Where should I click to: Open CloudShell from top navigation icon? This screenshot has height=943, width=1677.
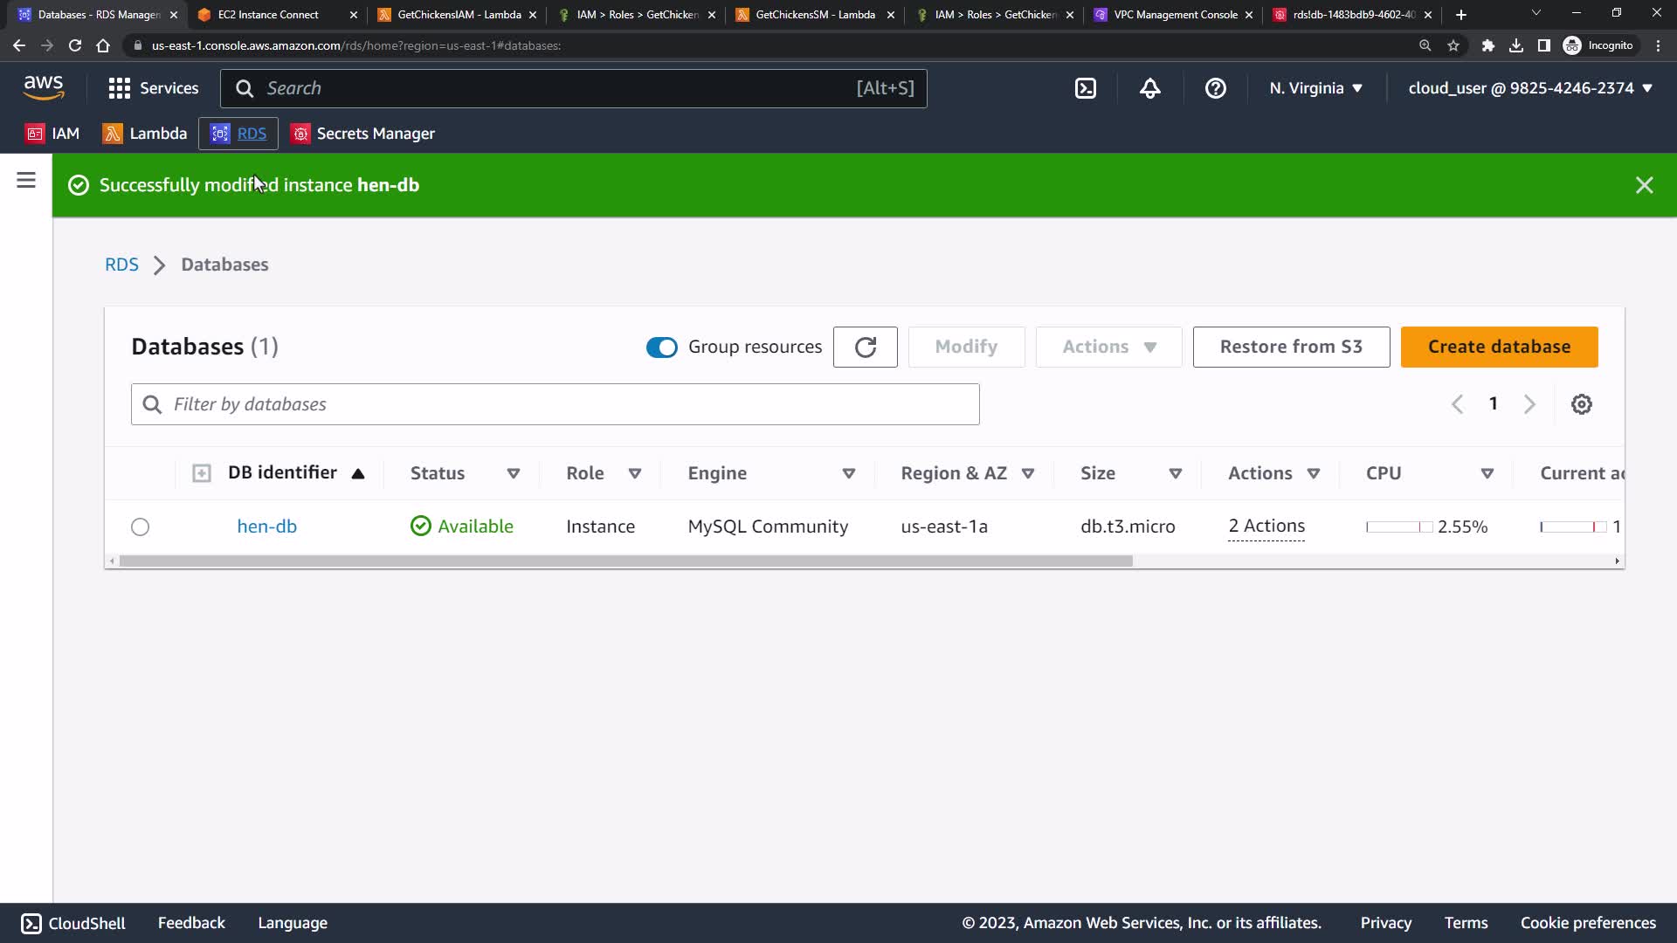coord(1085,88)
